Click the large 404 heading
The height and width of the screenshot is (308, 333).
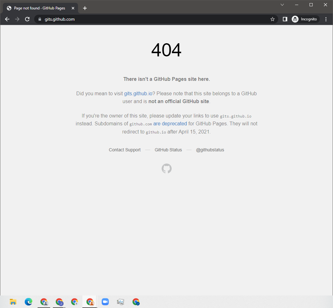click(166, 50)
